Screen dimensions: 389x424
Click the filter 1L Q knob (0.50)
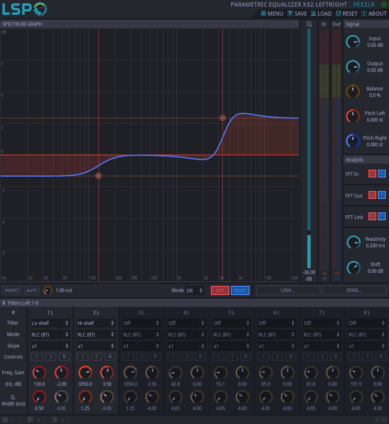click(x=39, y=397)
